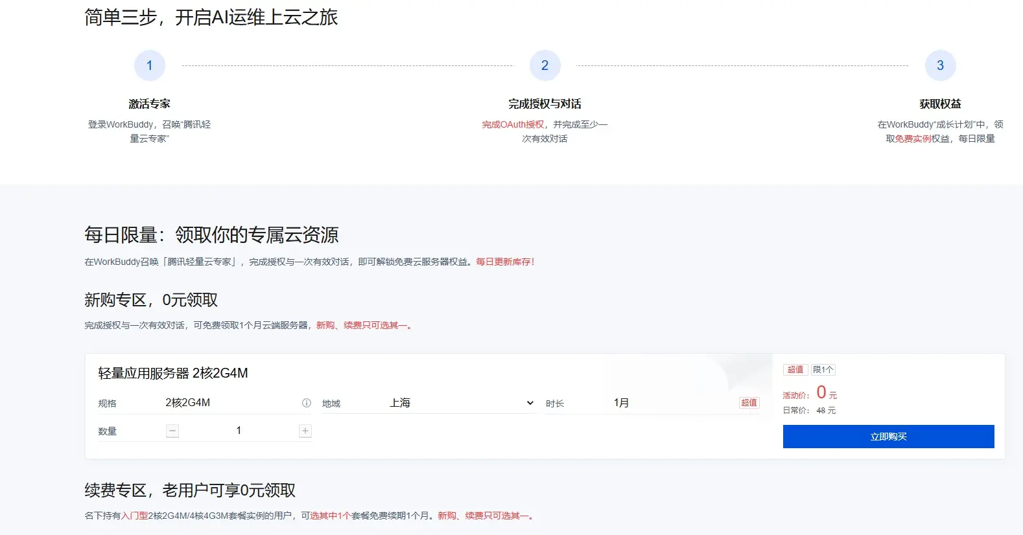Click the 日常价 48元 price
The width and height of the screenshot is (1023, 535).
point(809,411)
